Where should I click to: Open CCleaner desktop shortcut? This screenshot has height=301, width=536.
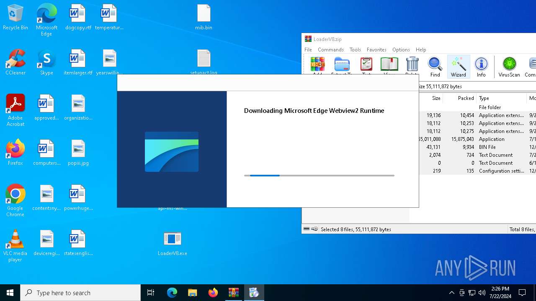click(x=15, y=63)
